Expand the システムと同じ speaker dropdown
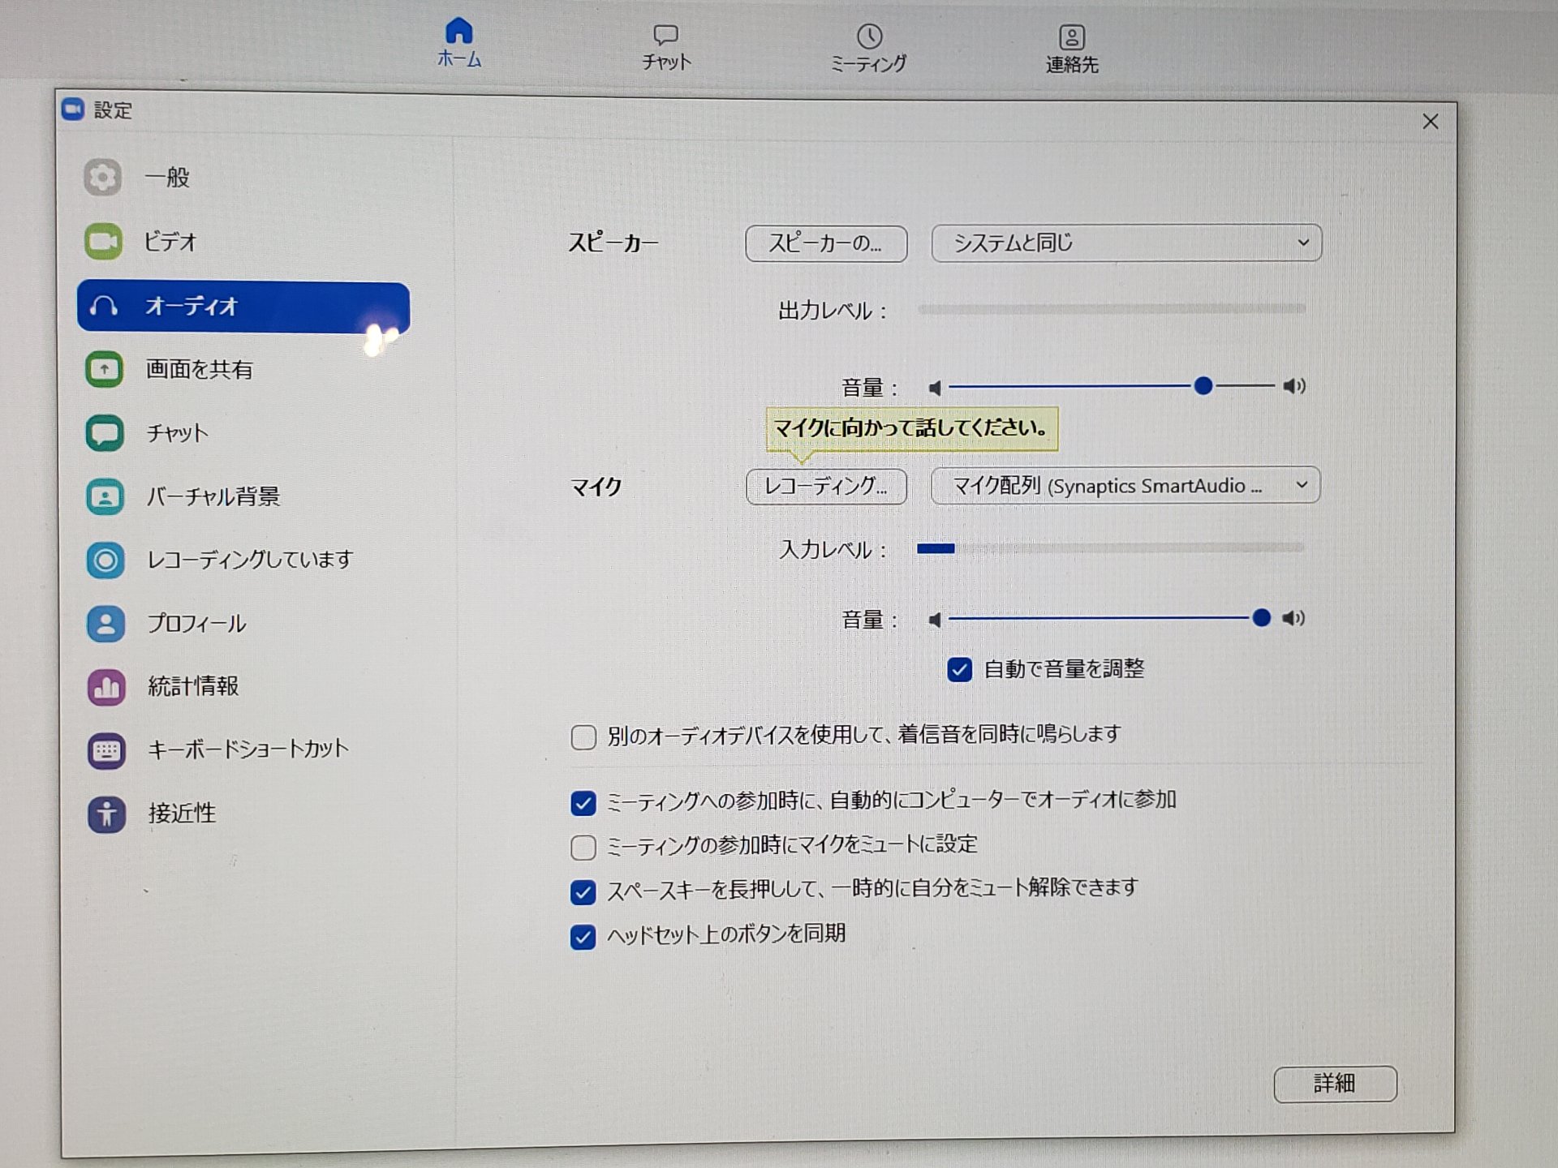The image size is (1558, 1168). (1126, 243)
